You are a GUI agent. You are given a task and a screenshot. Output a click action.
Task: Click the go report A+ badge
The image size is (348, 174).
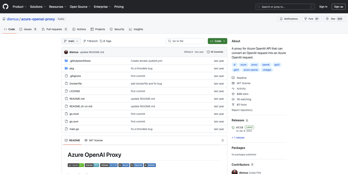[x=76, y=165]
